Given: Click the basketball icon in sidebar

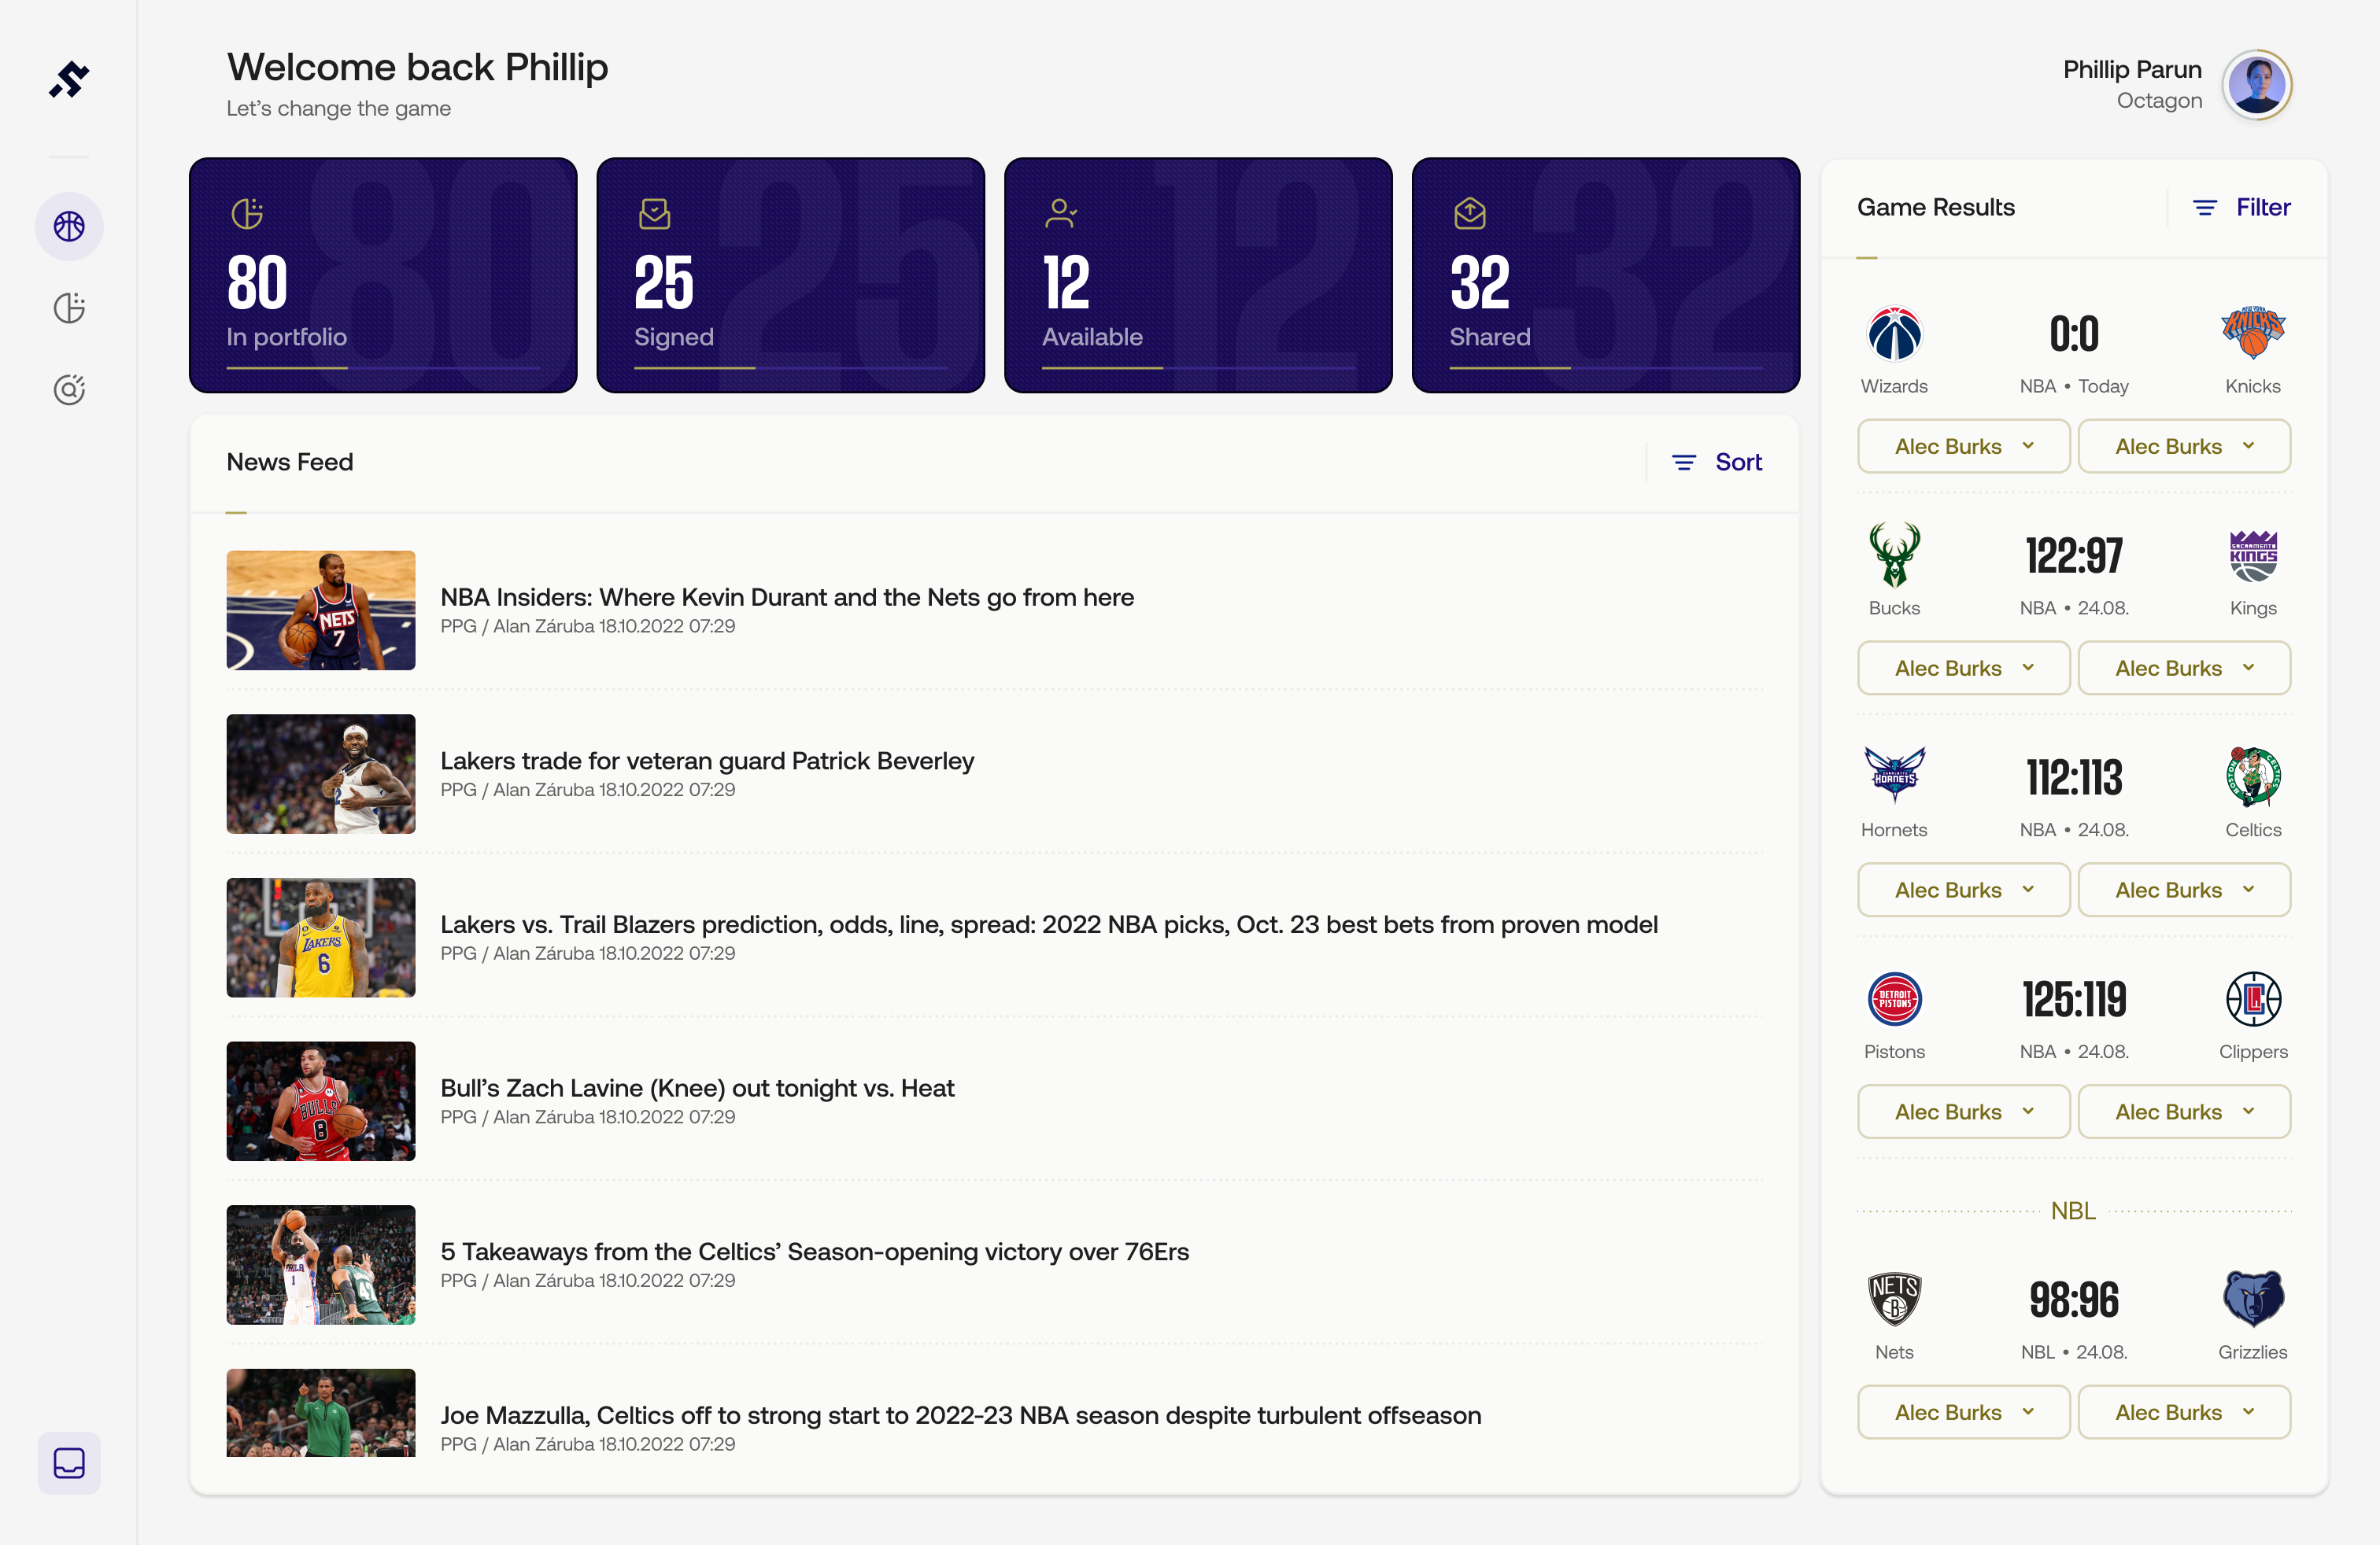Looking at the screenshot, I should (69, 227).
